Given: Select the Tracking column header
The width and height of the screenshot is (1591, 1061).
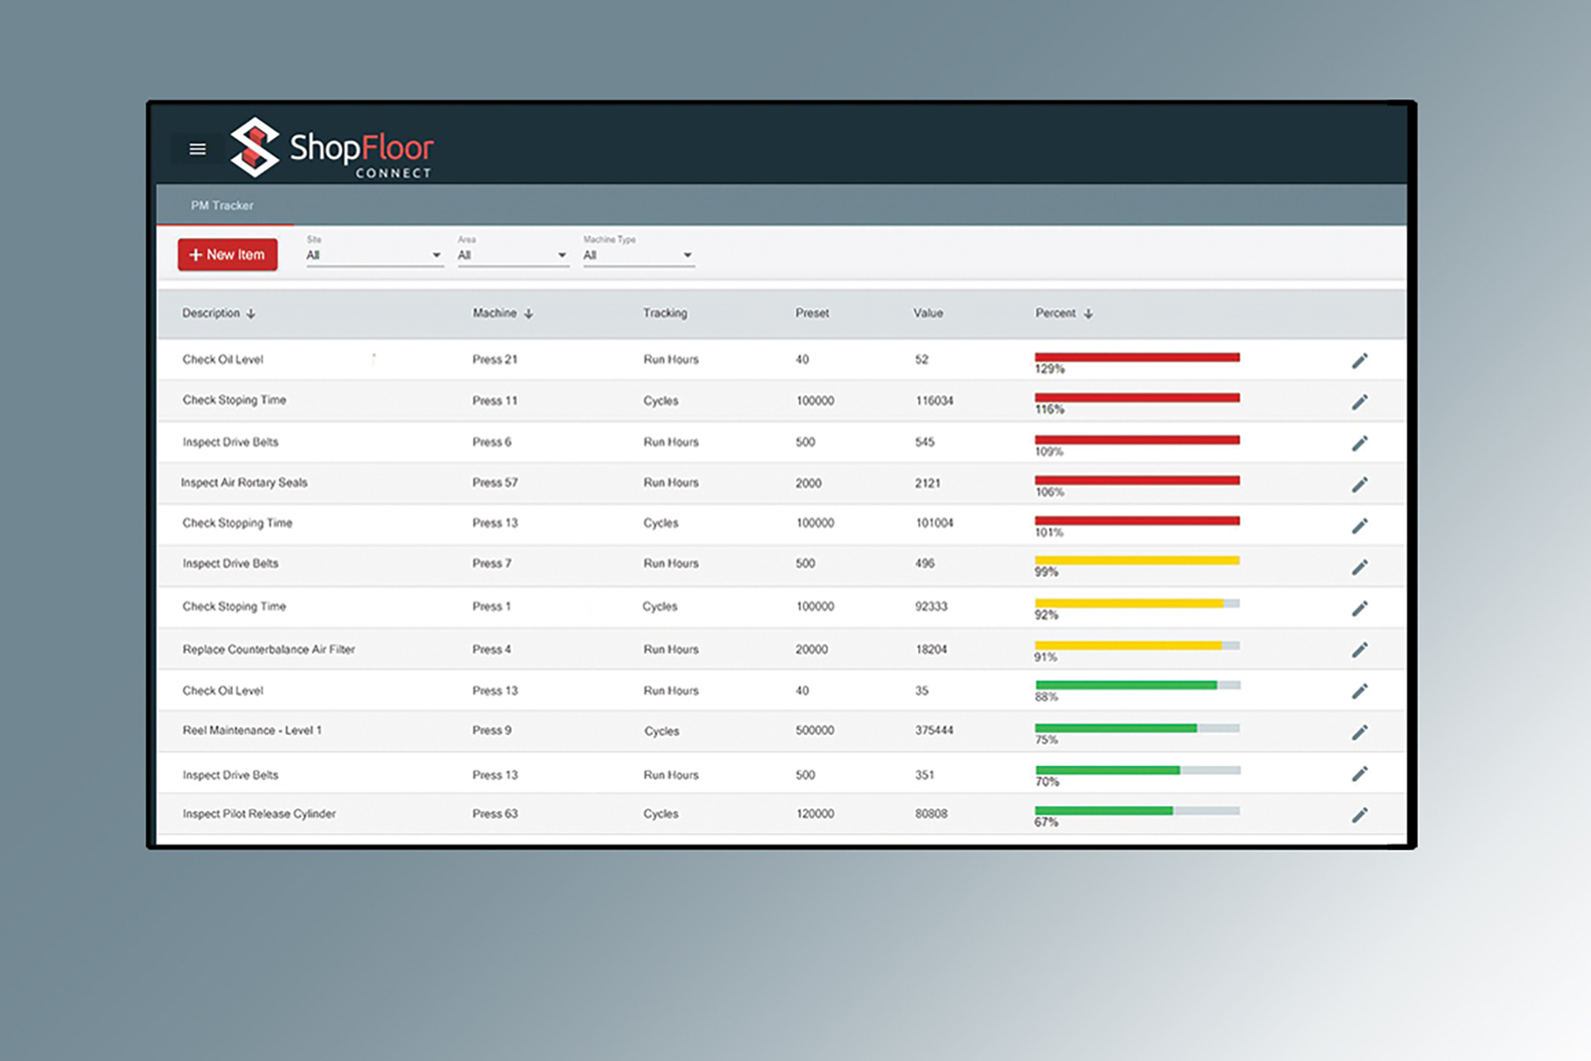Looking at the screenshot, I should tap(666, 313).
